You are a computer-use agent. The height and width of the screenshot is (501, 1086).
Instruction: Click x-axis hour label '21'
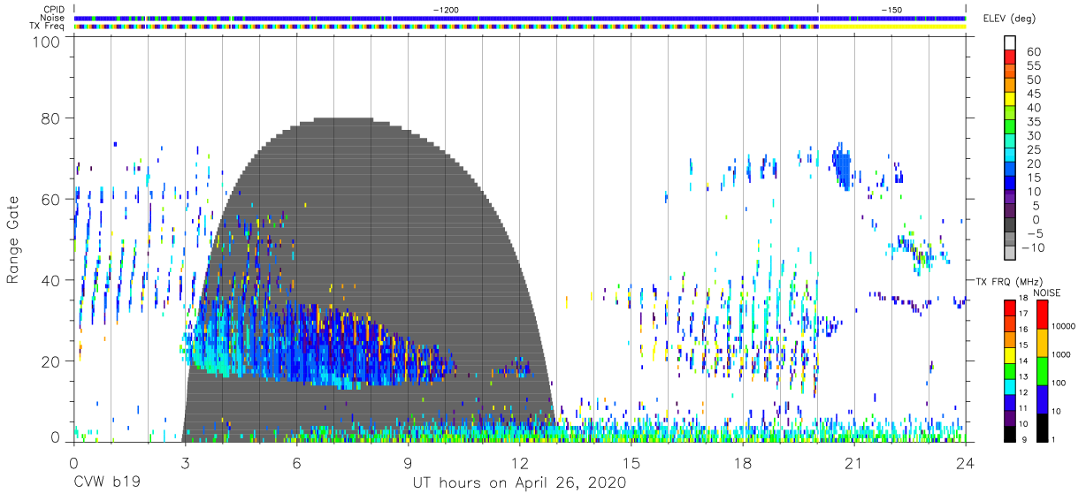tap(853, 461)
